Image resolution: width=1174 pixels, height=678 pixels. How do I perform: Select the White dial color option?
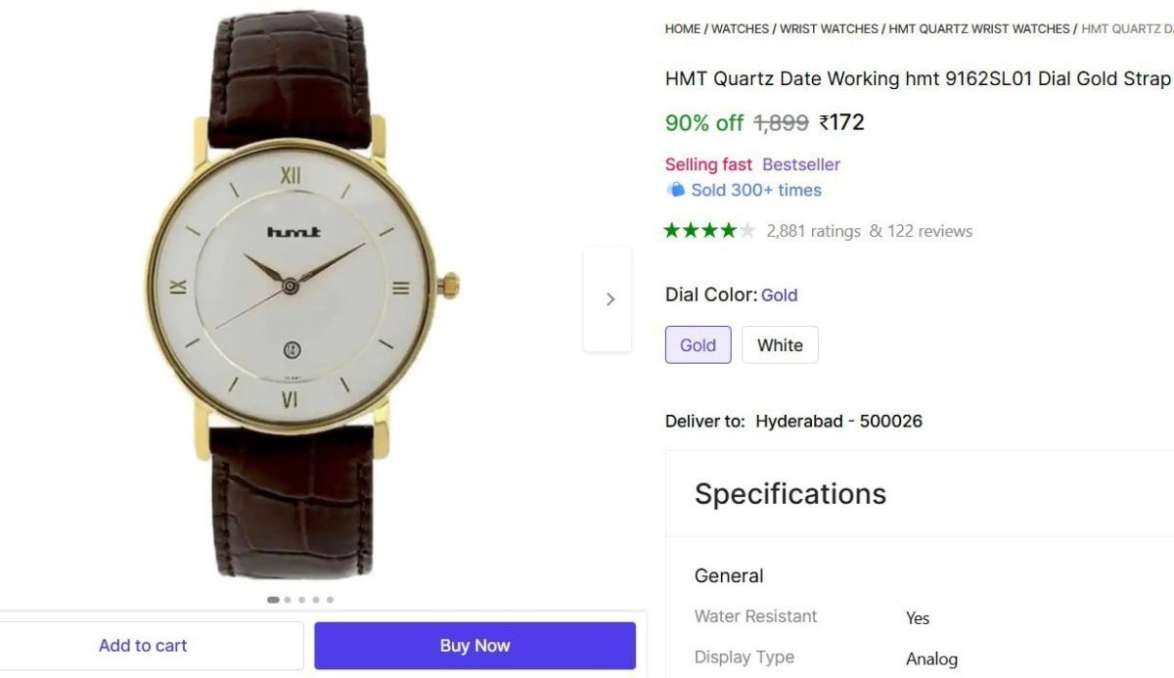pos(780,344)
